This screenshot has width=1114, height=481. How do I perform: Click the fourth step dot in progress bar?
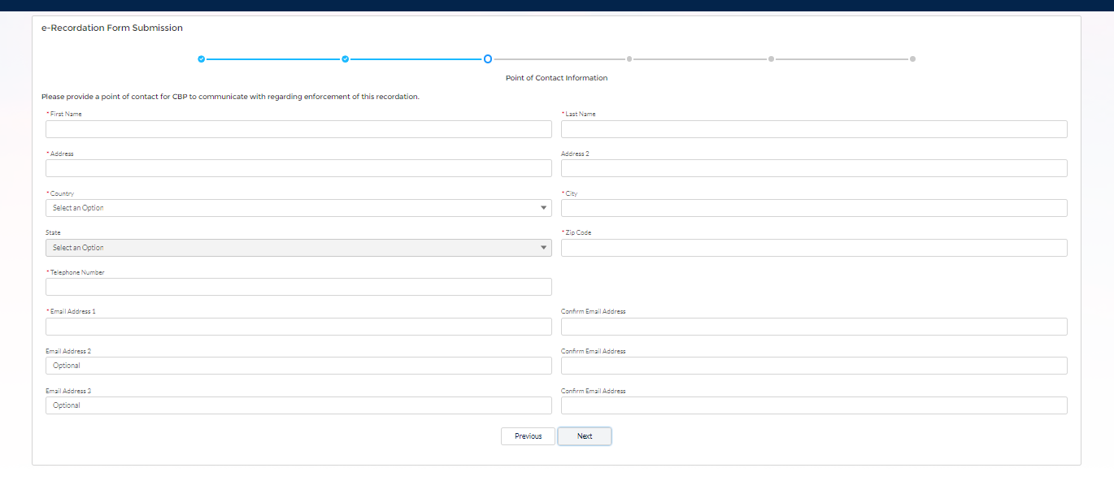click(629, 59)
